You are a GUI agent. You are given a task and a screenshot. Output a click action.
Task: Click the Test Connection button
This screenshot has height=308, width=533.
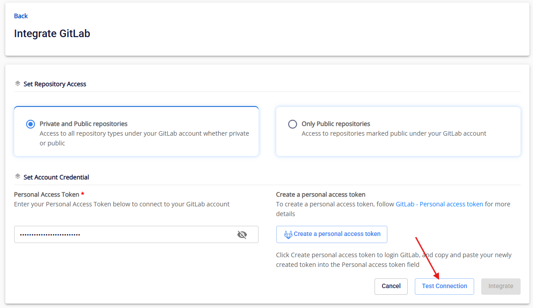pyautogui.click(x=444, y=286)
